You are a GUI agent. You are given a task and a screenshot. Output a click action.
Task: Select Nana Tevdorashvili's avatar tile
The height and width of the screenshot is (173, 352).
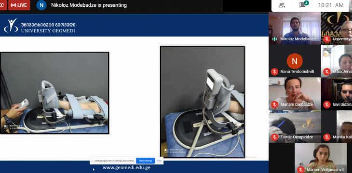point(295,61)
